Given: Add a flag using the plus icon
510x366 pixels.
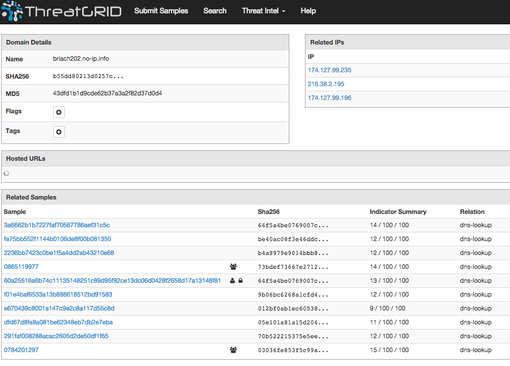Looking at the screenshot, I should 59,112.
